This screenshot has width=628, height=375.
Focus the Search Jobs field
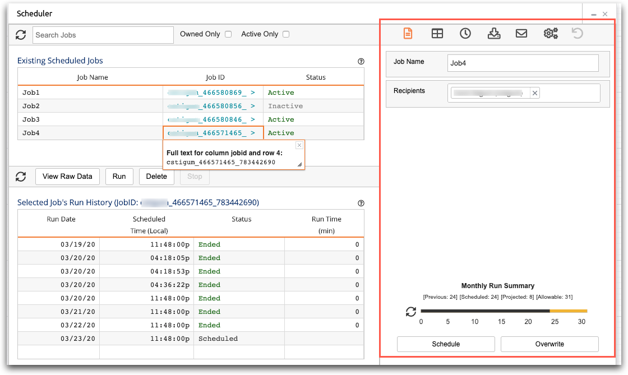click(x=103, y=35)
